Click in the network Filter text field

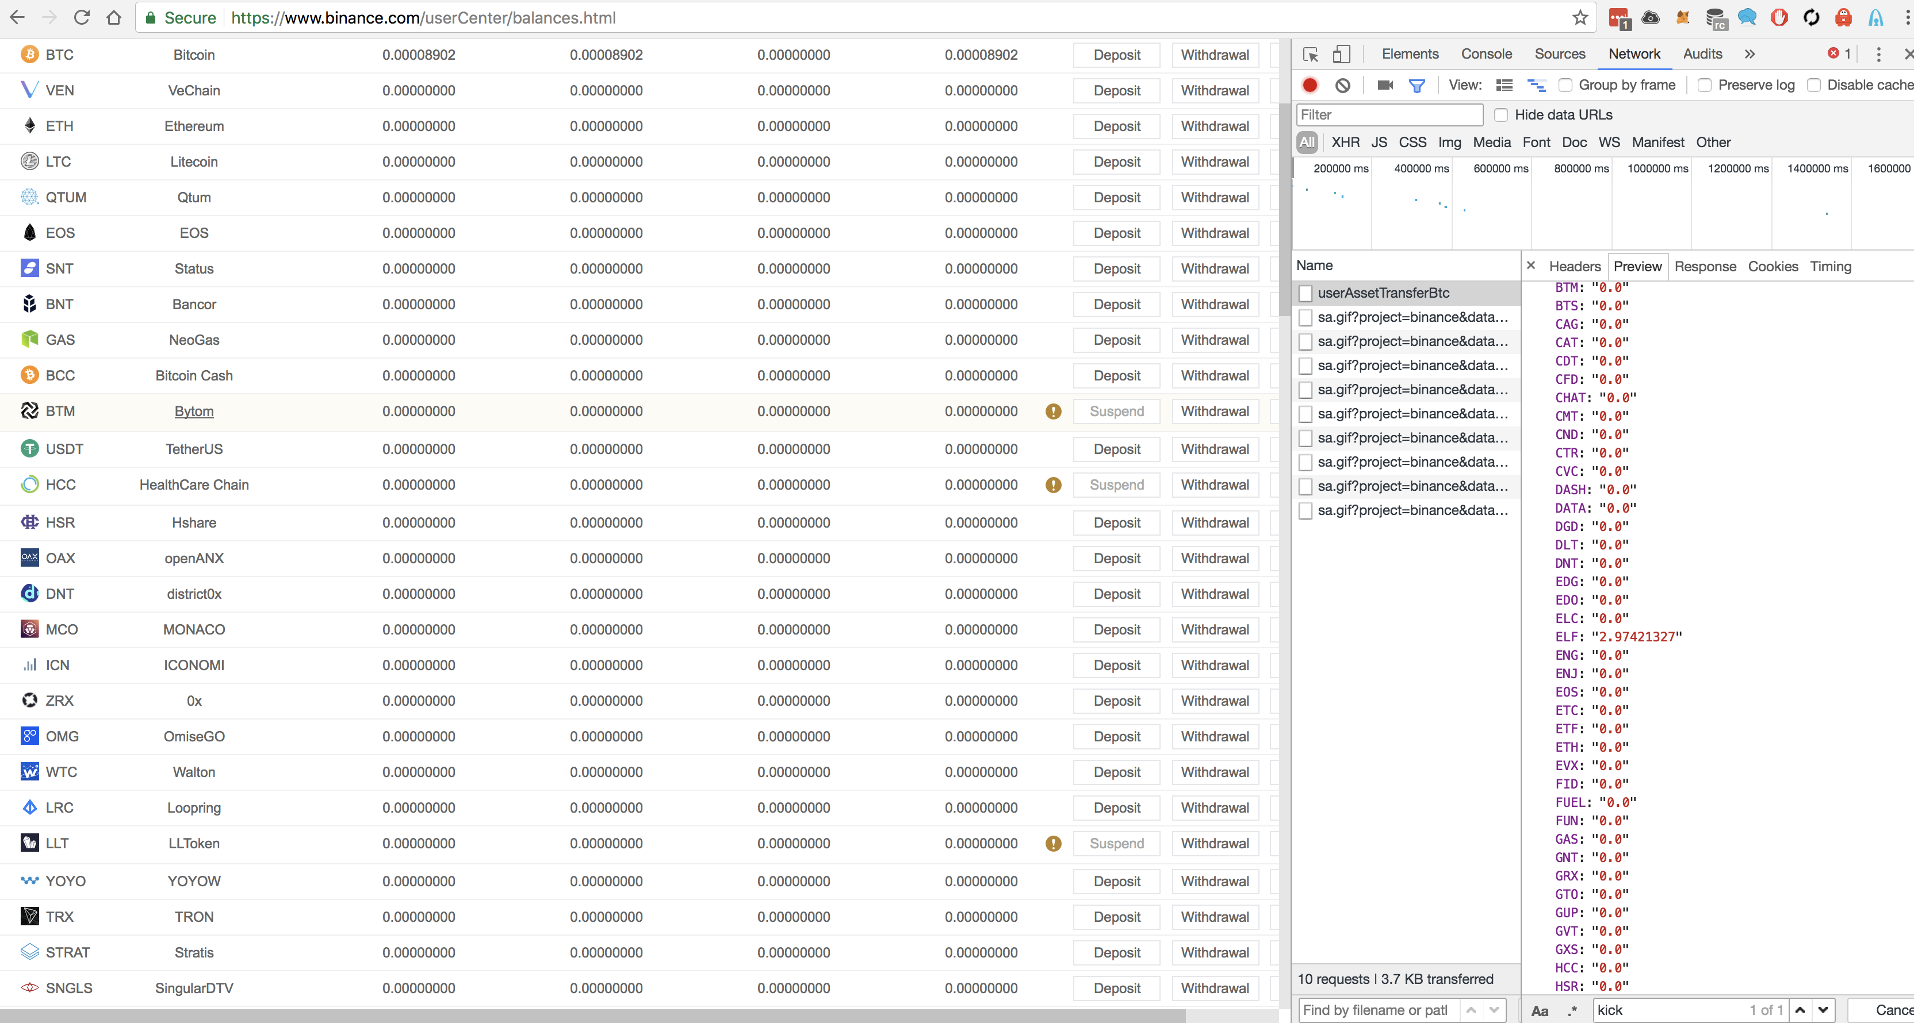tap(1389, 115)
